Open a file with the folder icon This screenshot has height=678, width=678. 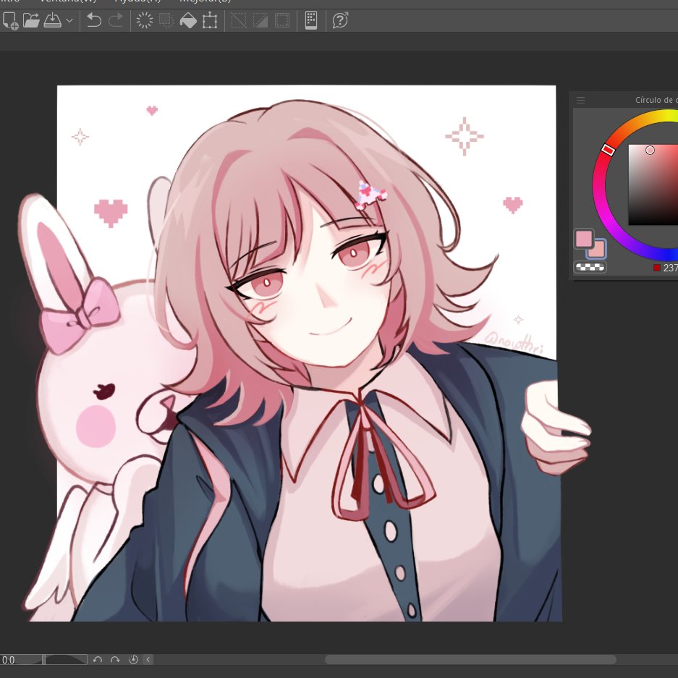(31, 20)
